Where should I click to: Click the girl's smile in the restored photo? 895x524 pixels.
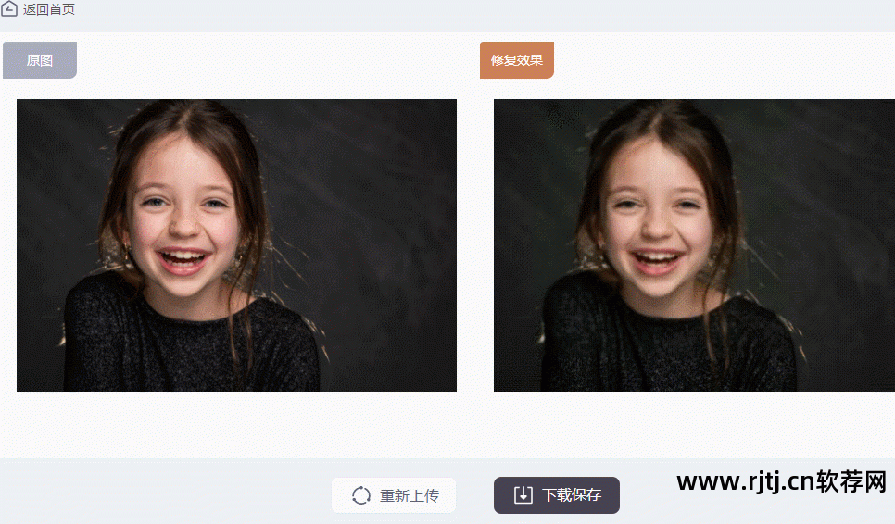click(658, 262)
